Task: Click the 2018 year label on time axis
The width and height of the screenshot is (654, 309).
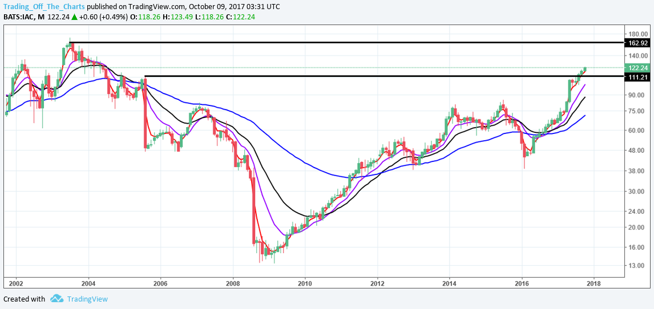Action: [594, 283]
